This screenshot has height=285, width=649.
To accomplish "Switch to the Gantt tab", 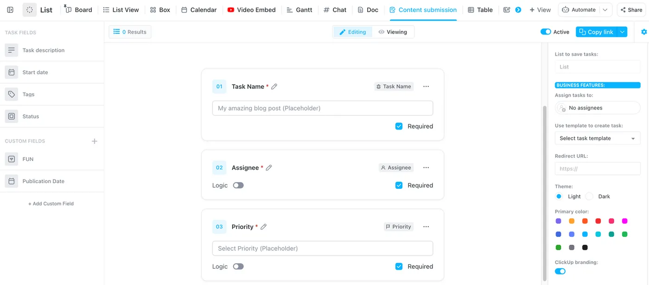I will pyautogui.click(x=299, y=10).
